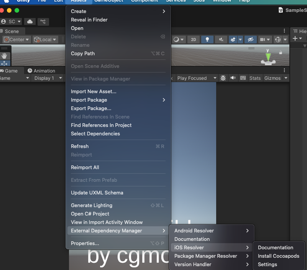
Task: Switch to the Hierarchy tab
Action: tap(300, 31)
